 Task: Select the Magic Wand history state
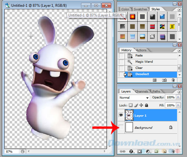coord(144,62)
